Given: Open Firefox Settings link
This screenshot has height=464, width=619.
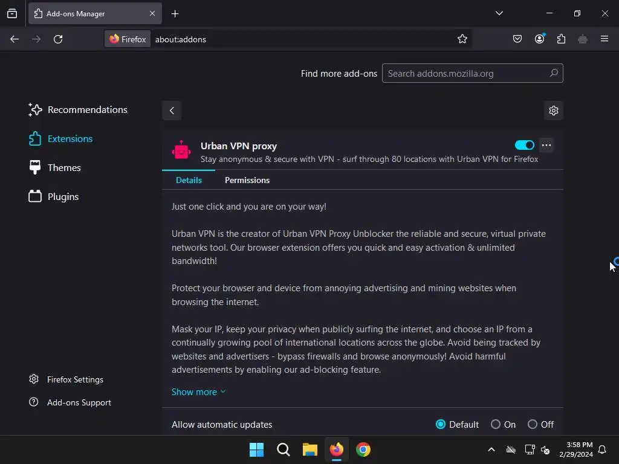Looking at the screenshot, I should click(x=66, y=379).
